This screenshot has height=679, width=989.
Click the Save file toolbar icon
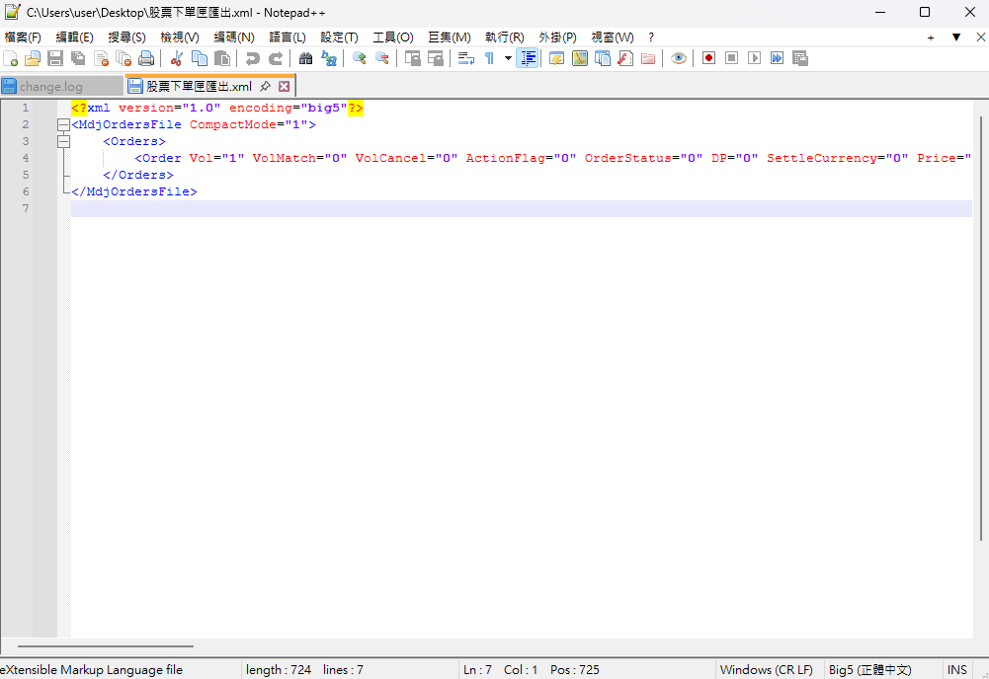click(x=55, y=58)
